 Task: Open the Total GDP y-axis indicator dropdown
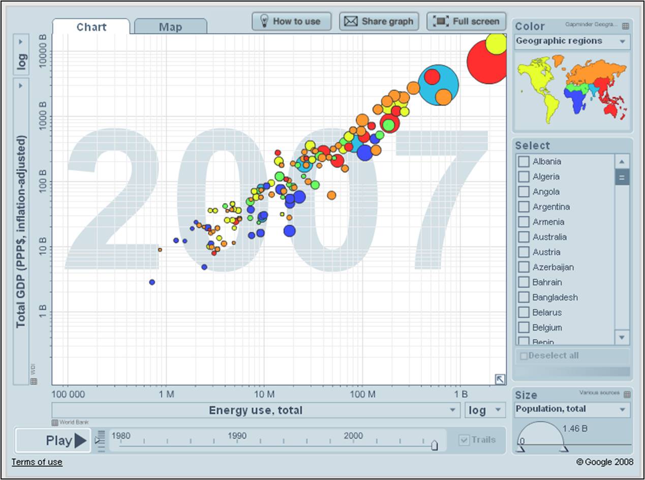pos(21,231)
